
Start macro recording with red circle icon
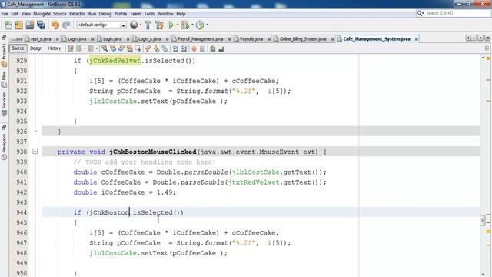194,48
